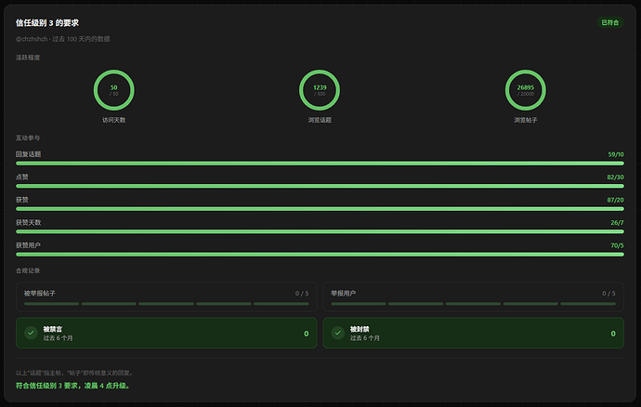Click the 82/30 value
The height and width of the screenshot is (407, 641).
(615, 177)
